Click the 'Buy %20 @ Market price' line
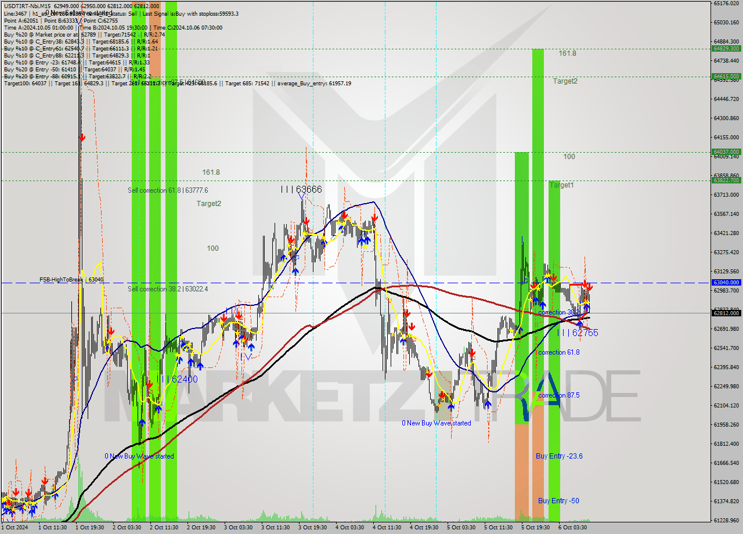This screenshot has height=534, width=743. (x=85, y=34)
